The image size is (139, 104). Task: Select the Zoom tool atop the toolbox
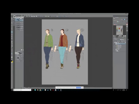12,19
